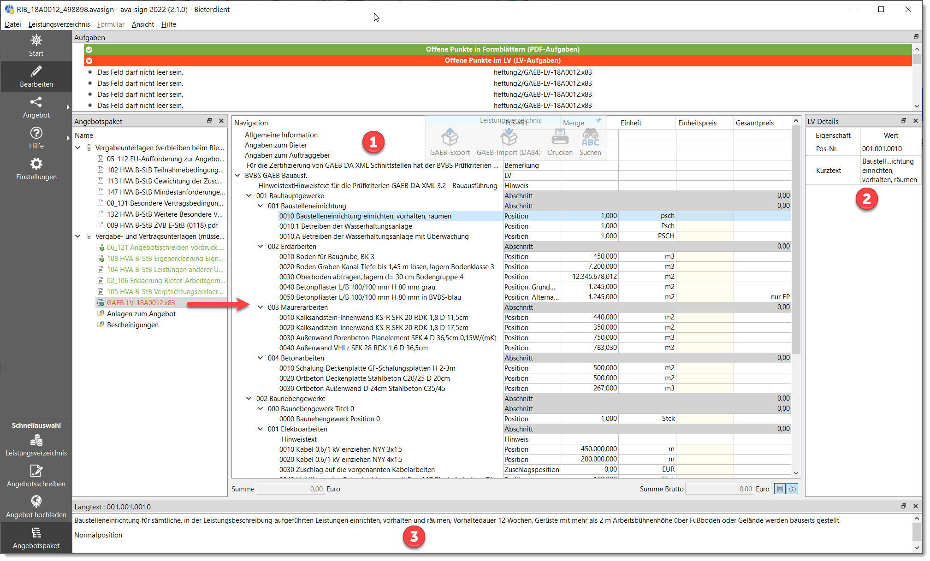
Task: Open the Leistungsverzeichnis menu
Action: (59, 24)
